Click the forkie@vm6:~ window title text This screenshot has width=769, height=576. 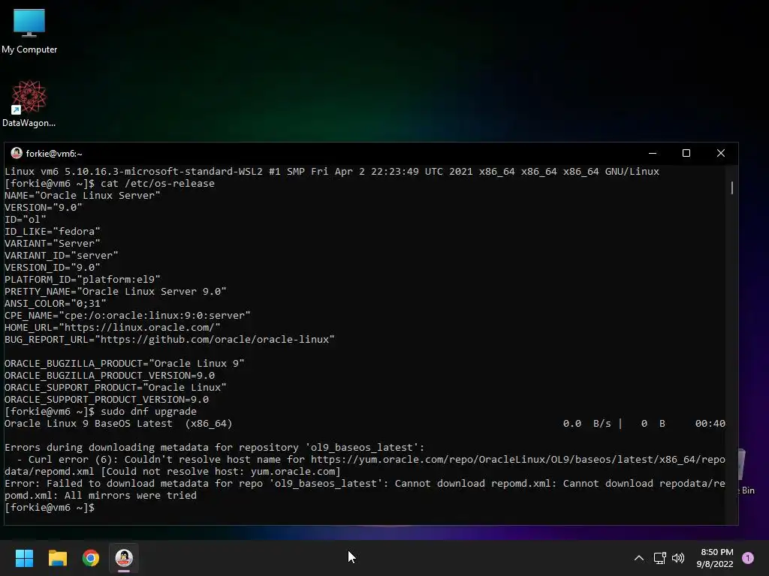click(54, 154)
